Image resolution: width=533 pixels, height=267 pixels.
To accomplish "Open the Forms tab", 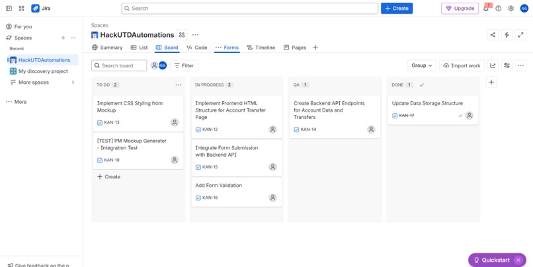I will click(x=227, y=48).
